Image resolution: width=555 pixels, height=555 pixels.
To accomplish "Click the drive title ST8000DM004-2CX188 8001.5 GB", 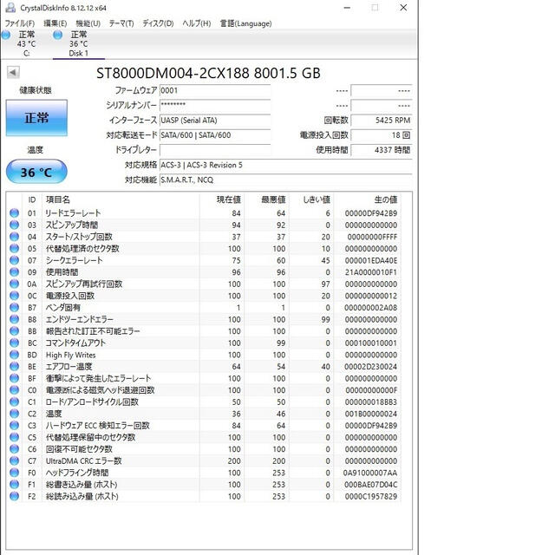I will 208,73.
